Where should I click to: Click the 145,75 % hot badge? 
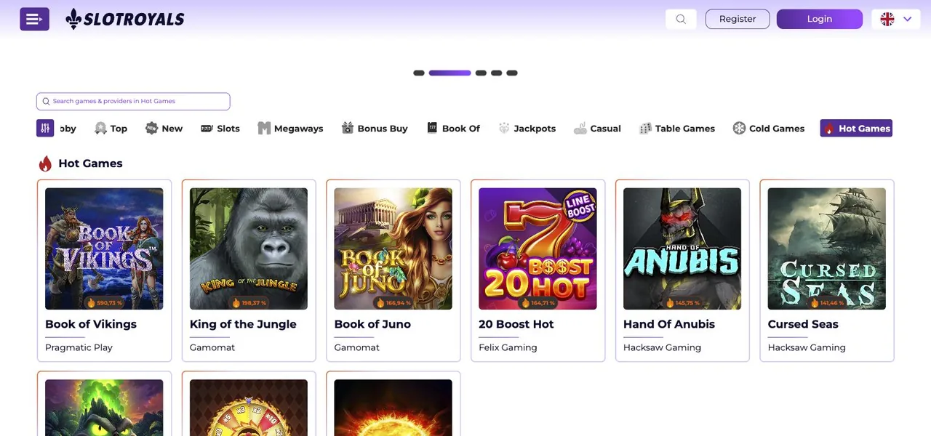click(x=683, y=303)
